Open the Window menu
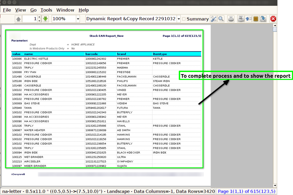This screenshot has height=195, width=293. click(65, 10)
